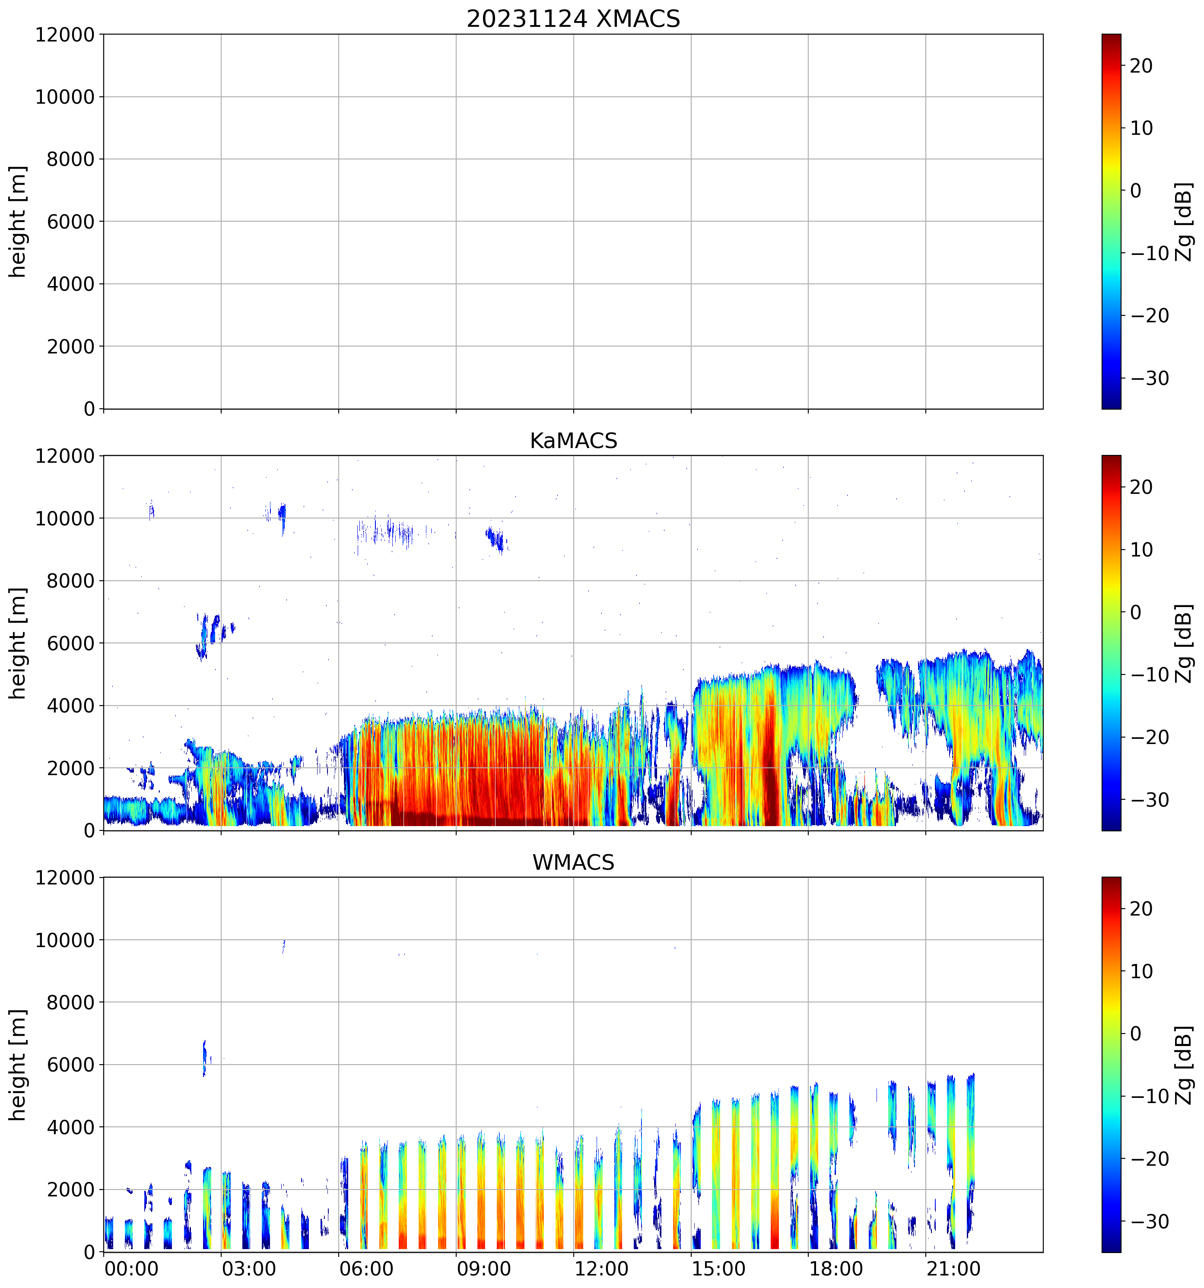The width and height of the screenshot is (1204, 1288).
Task: Click the high cloud near 10000 m at 04:30 in KaMACS
Action: click(x=282, y=518)
